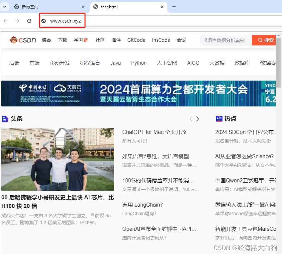Open hot topic AI从业者怎么做Science?
This screenshot has height=254, width=282.
244,157
